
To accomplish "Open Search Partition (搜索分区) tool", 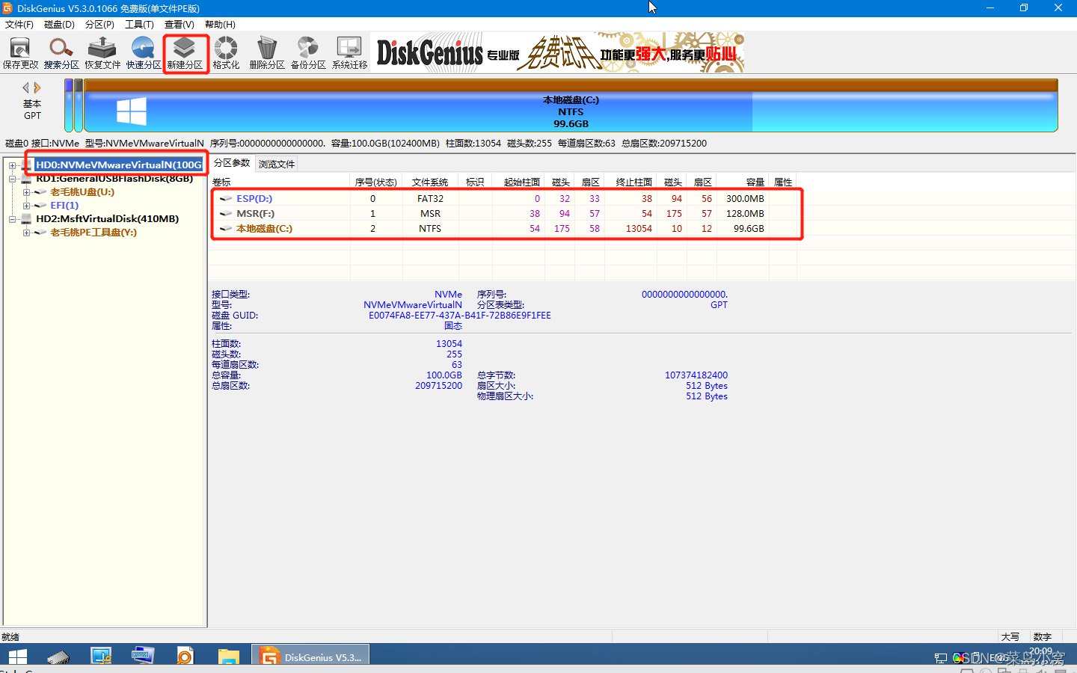I will 61,53.
